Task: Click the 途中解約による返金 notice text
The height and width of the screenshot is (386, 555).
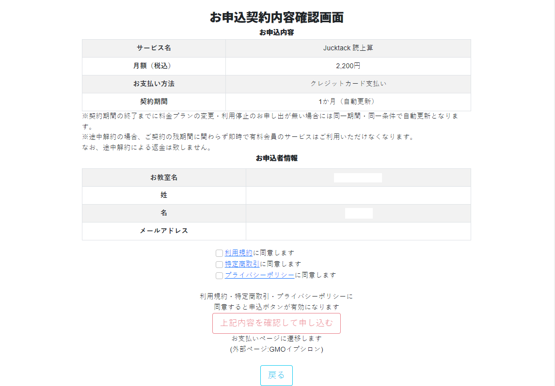Action: coord(147,148)
